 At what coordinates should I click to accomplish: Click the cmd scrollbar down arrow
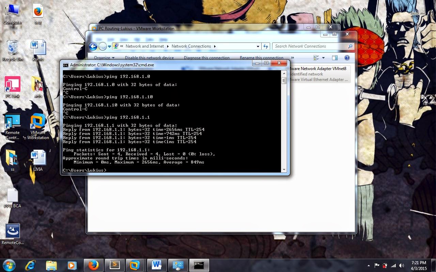(x=284, y=170)
